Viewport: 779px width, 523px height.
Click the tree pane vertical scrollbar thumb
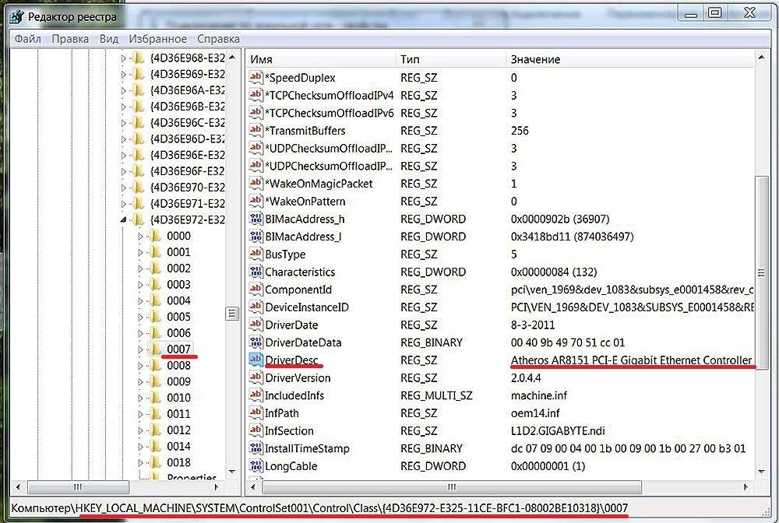(x=232, y=314)
